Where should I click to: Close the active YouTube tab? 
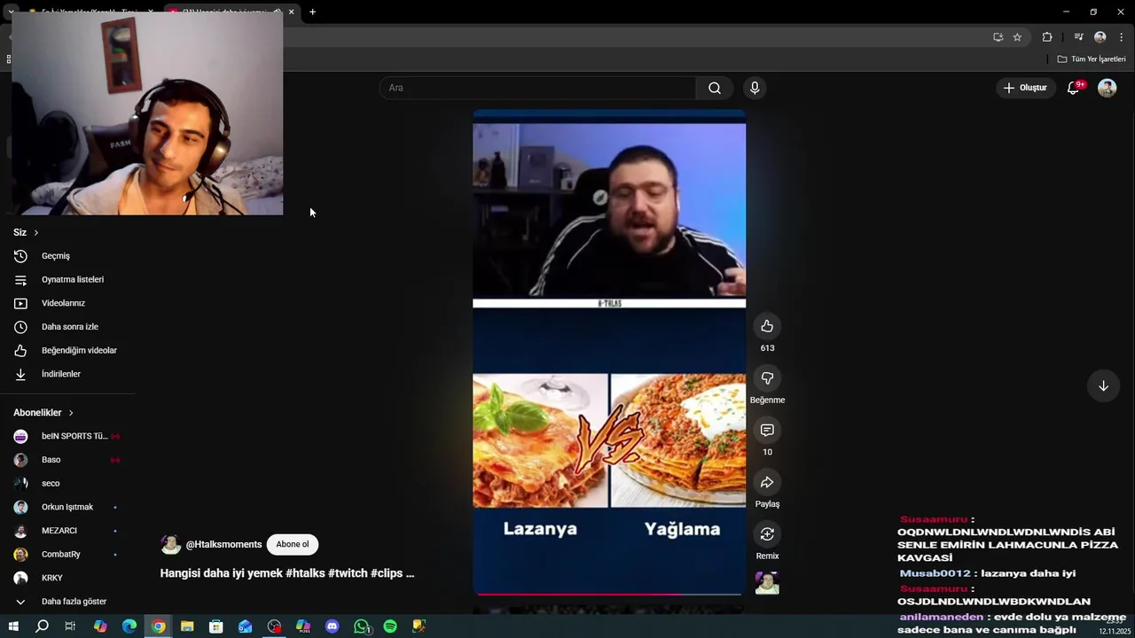291,12
